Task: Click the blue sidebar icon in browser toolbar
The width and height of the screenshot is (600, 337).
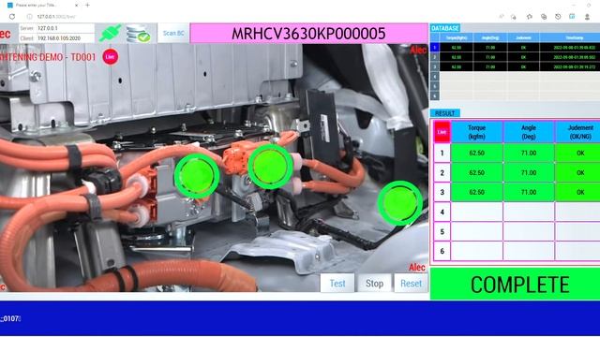Action: [x=572, y=17]
